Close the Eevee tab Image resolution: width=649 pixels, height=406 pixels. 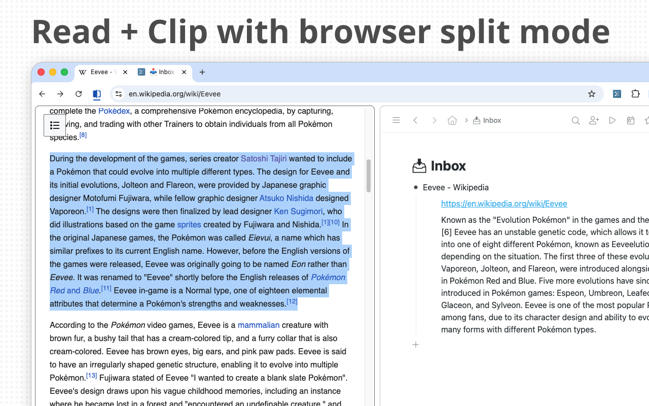[x=125, y=72]
